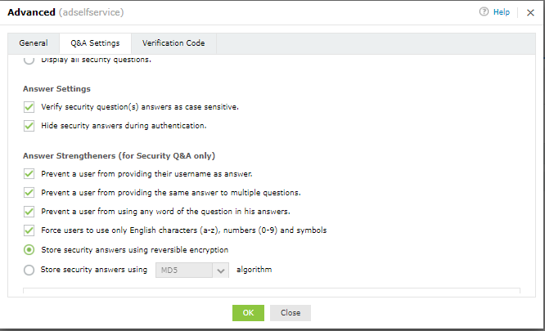The width and height of the screenshot is (545, 331).
Task: Open the Help link
Action: [x=501, y=12]
